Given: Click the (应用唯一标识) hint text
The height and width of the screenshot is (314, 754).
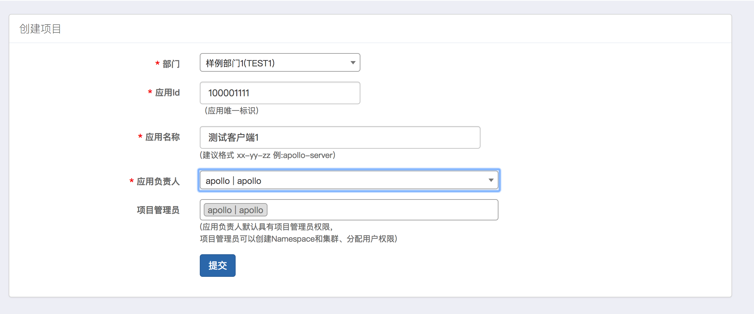Looking at the screenshot, I should 231,111.
